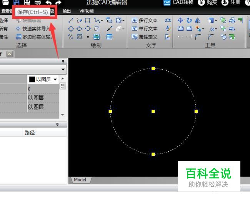Expand the paint-match tool dropdown arrow
The width and height of the screenshot is (250, 201).
click(203, 29)
